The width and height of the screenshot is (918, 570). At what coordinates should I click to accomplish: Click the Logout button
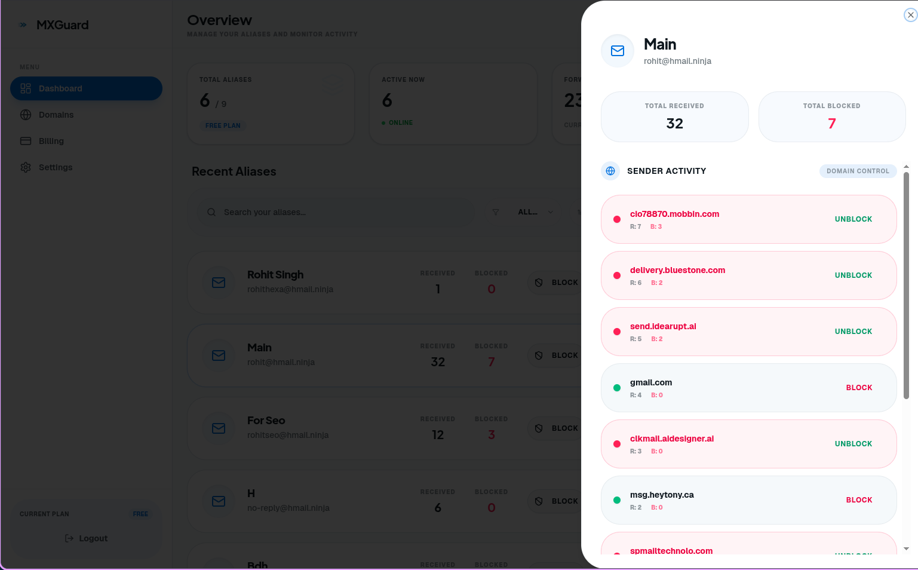click(x=87, y=538)
